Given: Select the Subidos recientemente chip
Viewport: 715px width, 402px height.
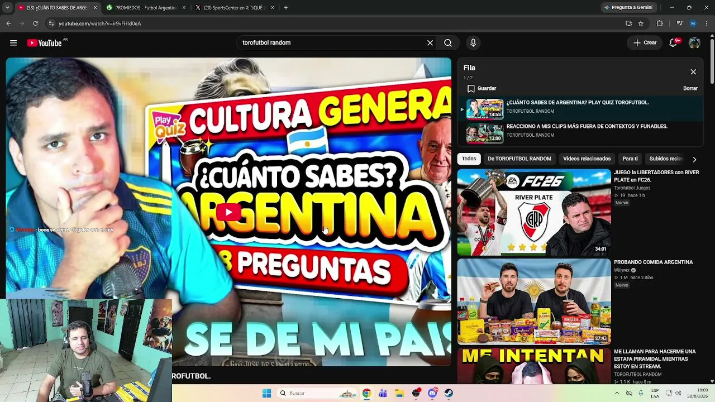Looking at the screenshot, I should pyautogui.click(x=666, y=159).
